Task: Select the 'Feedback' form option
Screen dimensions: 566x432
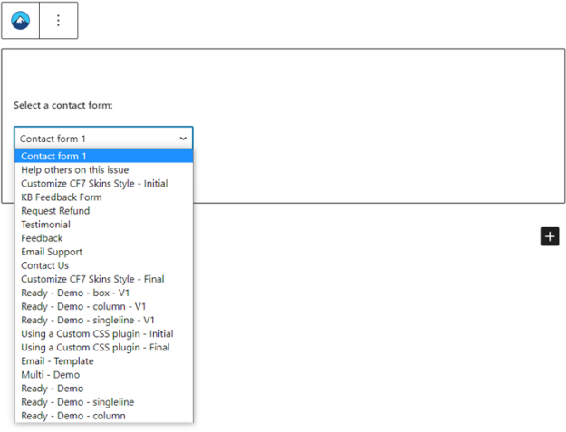Action: coord(42,238)
